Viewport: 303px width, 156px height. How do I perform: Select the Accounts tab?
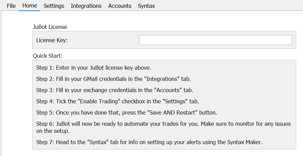pyautogui.click(x=120, y=6)
